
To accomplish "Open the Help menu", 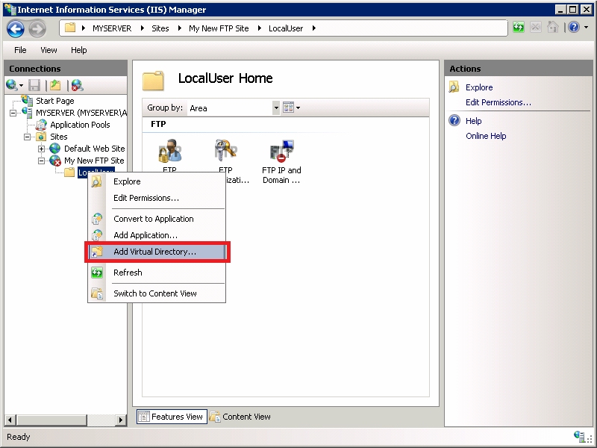I will point(79,50).
